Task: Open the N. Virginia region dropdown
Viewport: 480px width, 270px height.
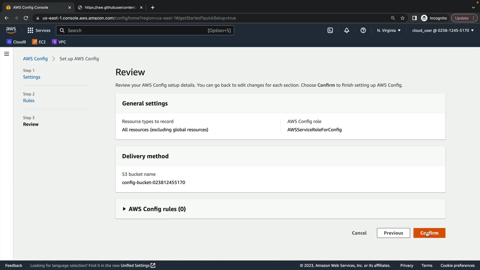Action: 389,30
